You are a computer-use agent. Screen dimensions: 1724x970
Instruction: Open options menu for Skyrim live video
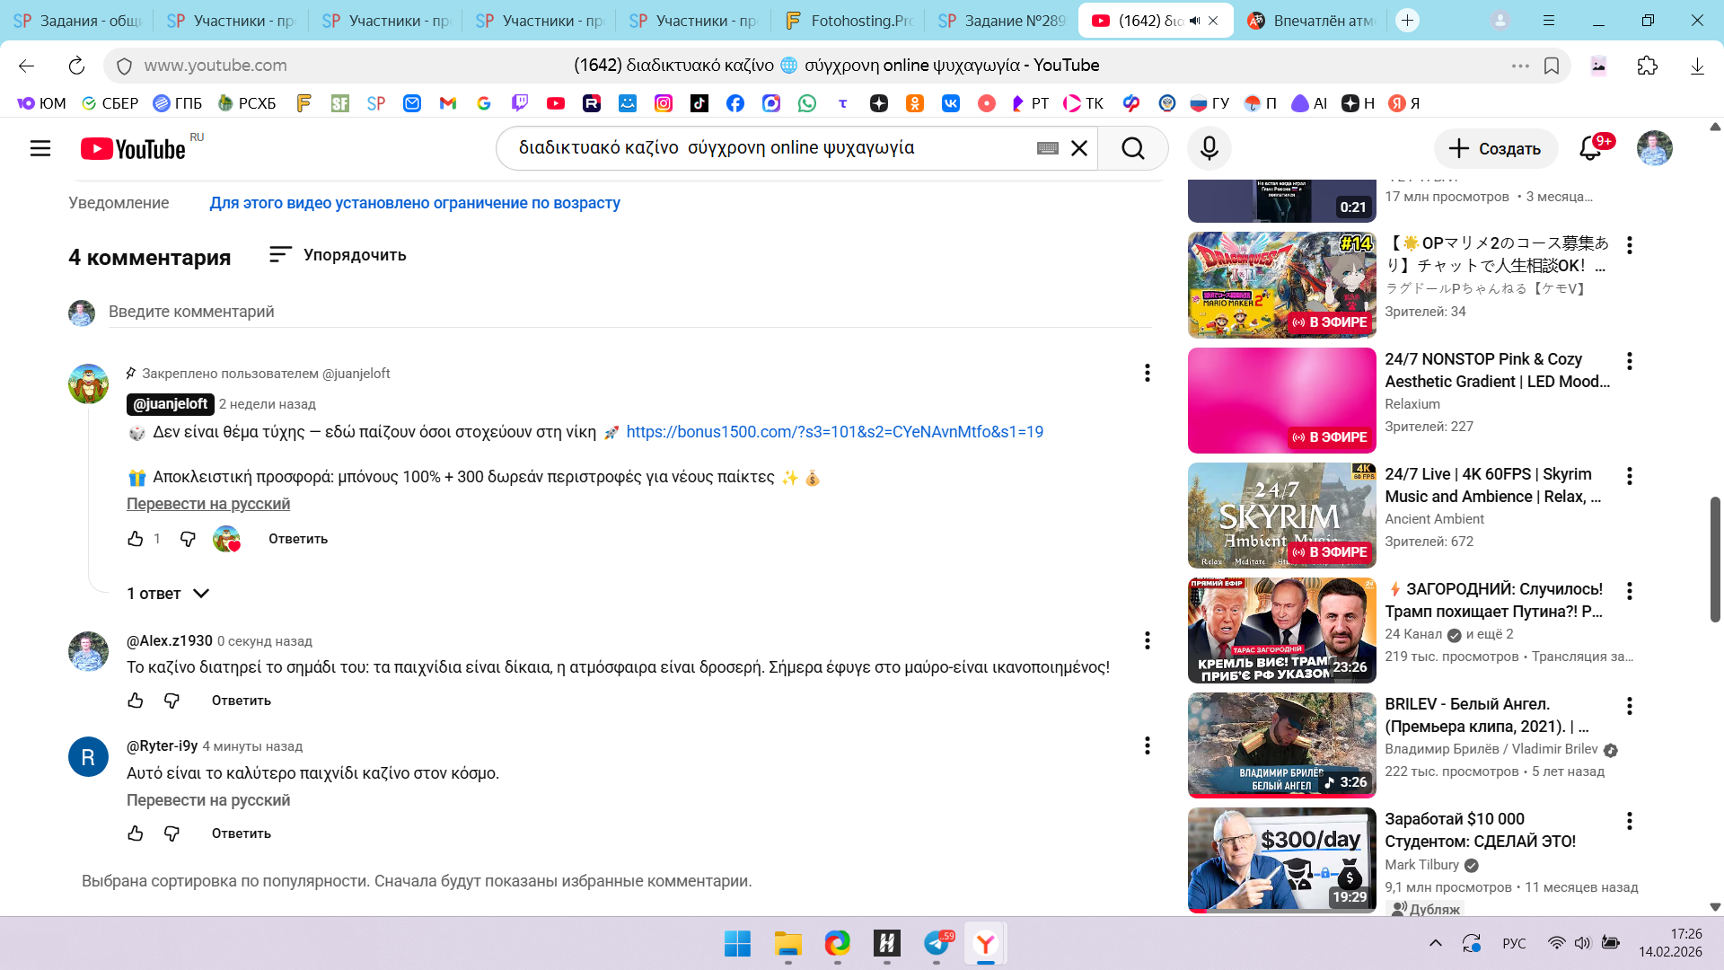[x=1629, y=476]
